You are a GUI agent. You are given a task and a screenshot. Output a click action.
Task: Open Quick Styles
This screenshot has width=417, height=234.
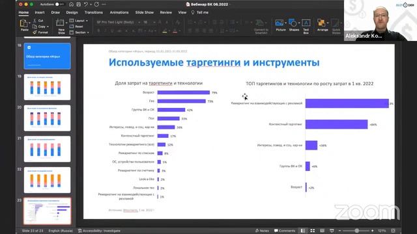coord(336,26)
